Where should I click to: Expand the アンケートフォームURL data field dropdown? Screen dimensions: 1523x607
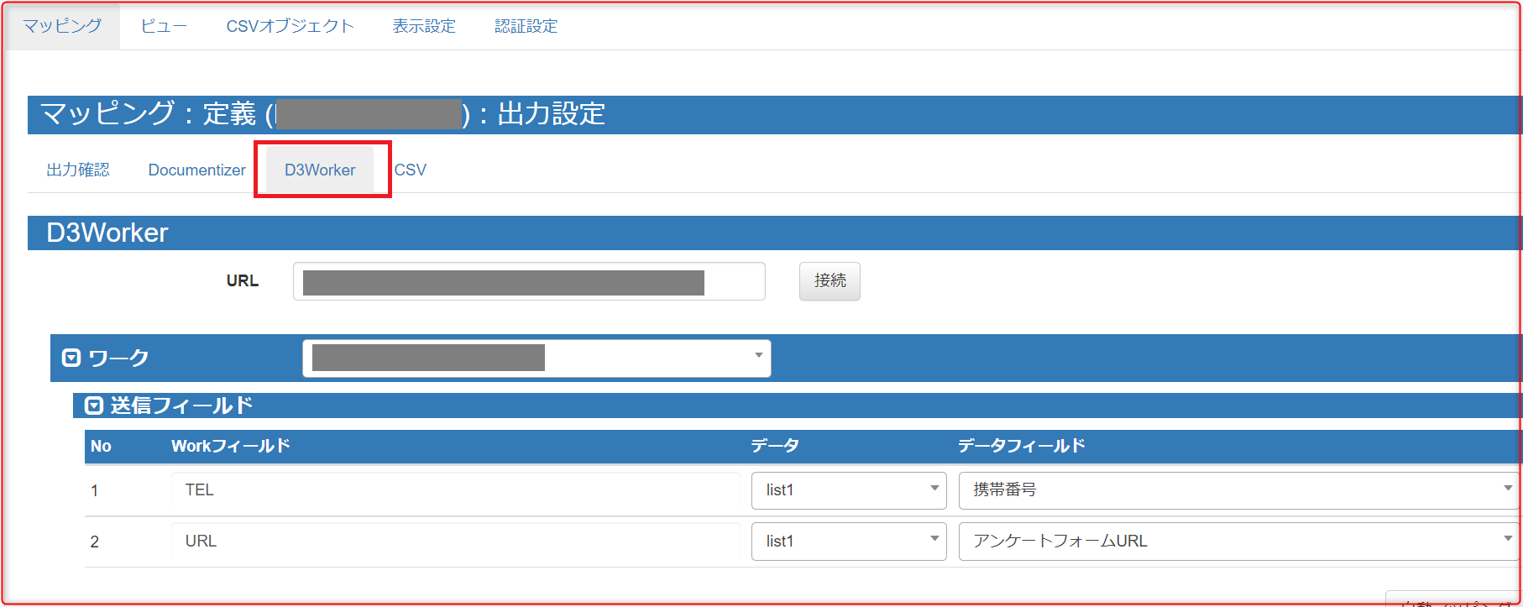[x=1238, y=542]
